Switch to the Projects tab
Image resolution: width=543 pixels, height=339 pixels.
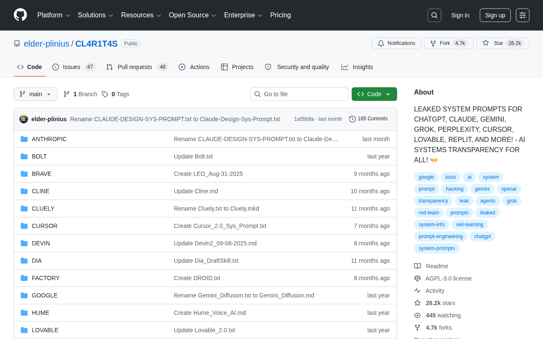(237, 67)
